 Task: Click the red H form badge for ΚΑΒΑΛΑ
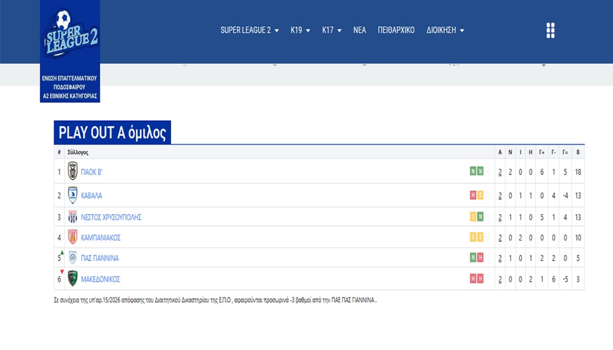point(473,195)
